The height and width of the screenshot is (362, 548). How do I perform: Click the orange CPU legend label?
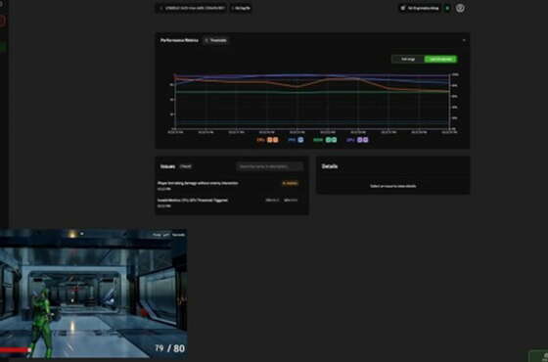pyautogui.click(x=261, y=140)
